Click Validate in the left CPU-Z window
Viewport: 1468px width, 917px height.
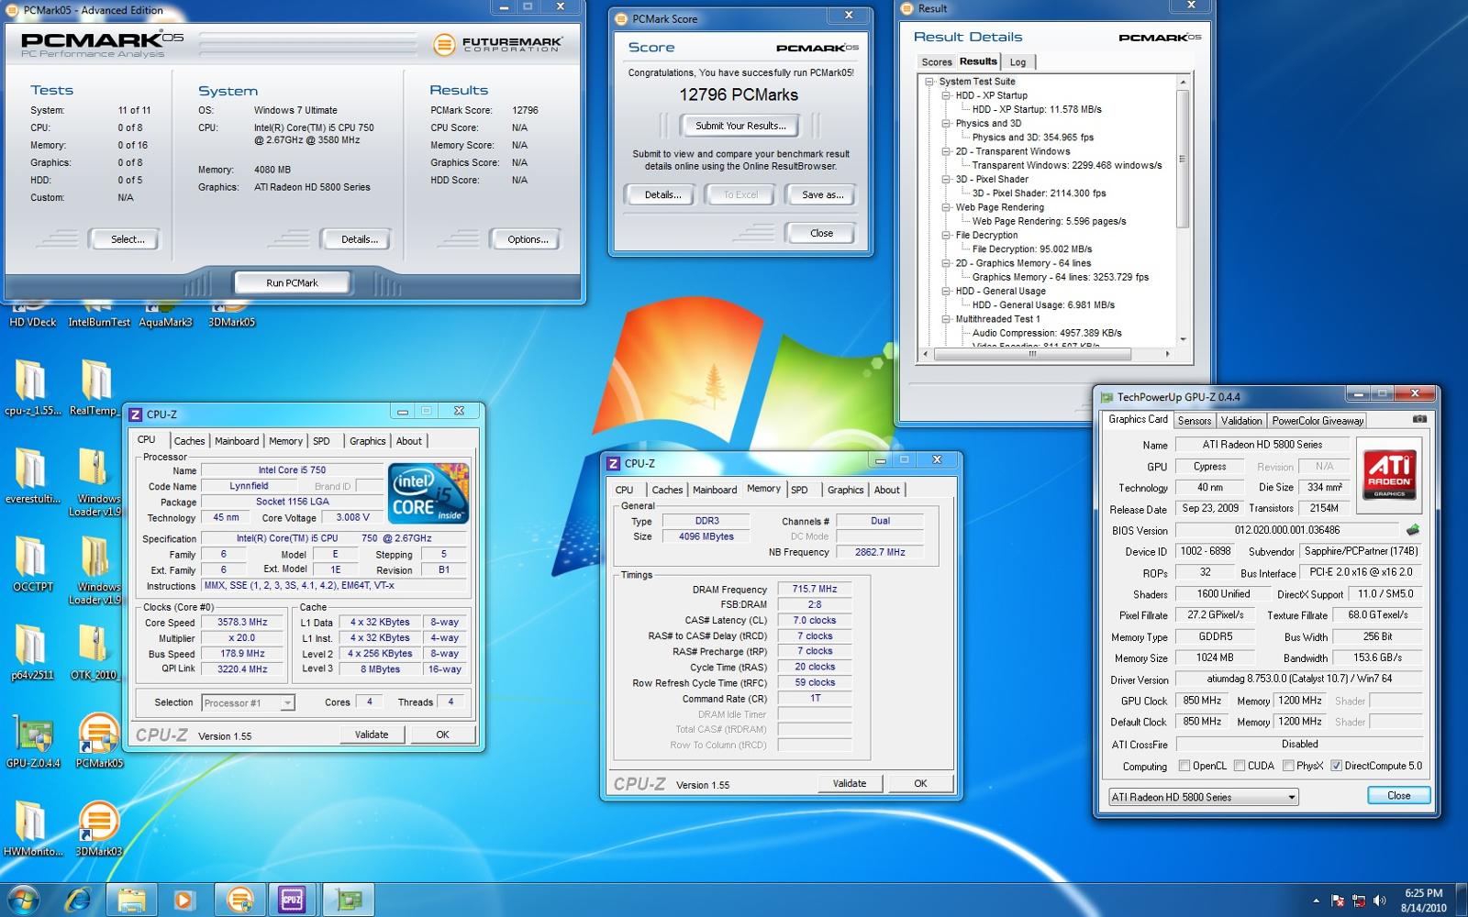[372, 735]
